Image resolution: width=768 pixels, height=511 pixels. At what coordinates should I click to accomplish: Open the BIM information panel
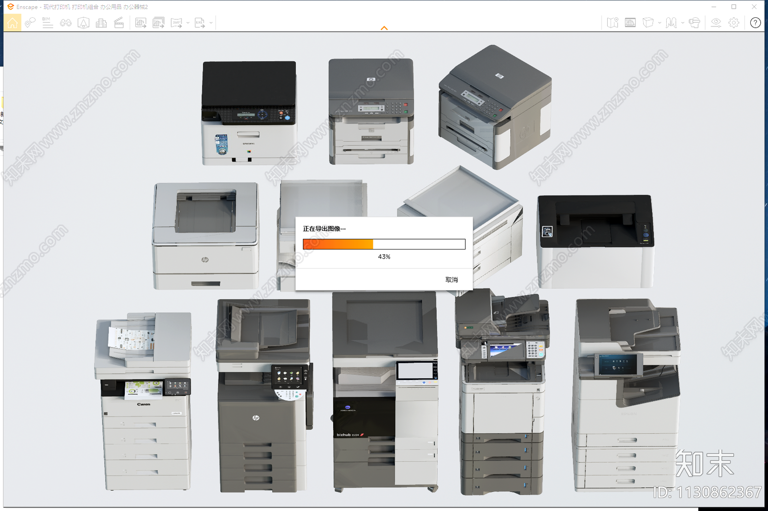pyautogui.click(x=47, y=23)
